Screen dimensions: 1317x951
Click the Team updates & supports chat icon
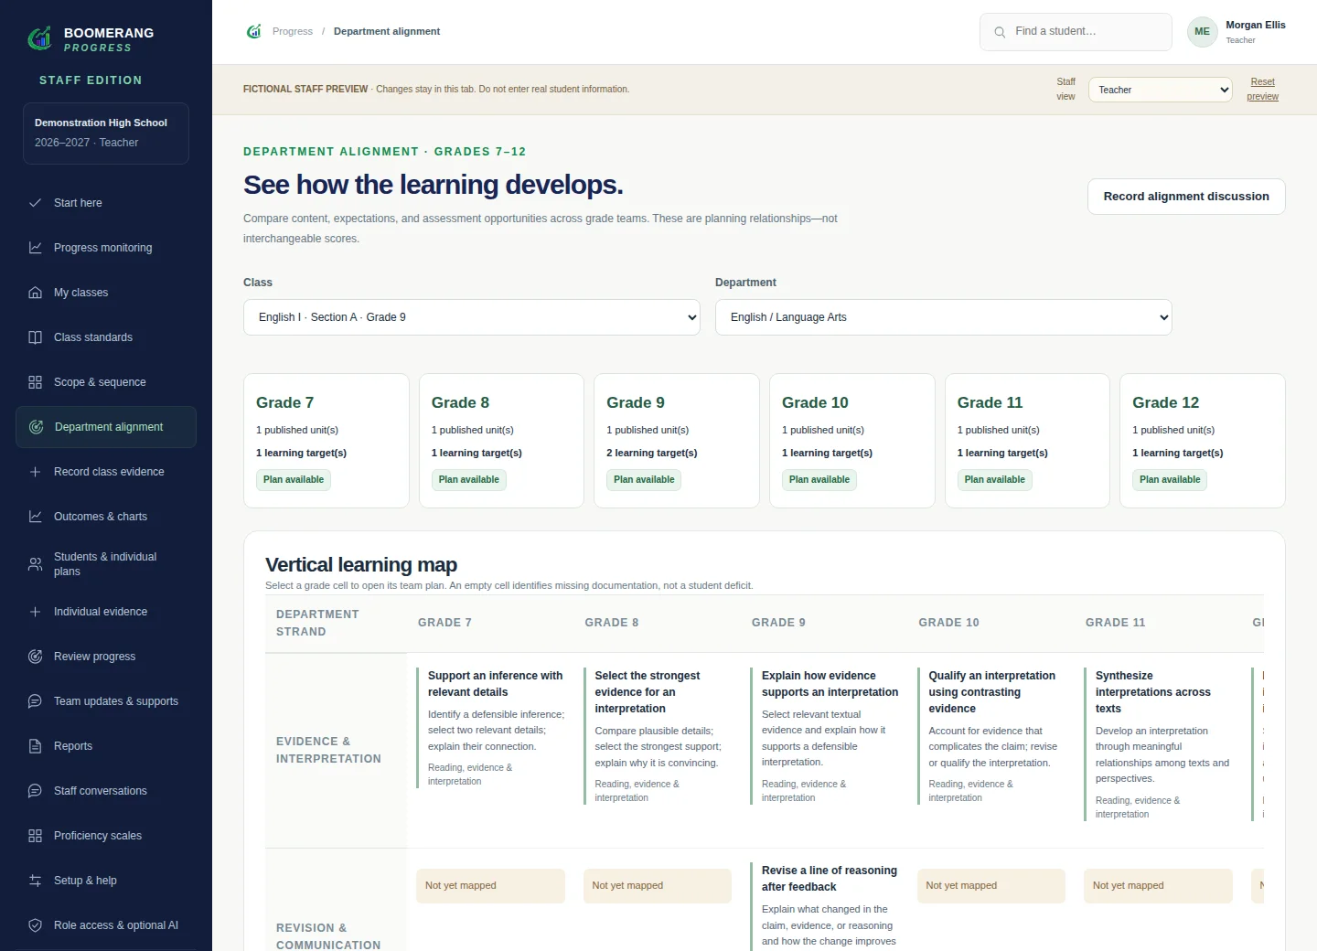click(35, 701)
